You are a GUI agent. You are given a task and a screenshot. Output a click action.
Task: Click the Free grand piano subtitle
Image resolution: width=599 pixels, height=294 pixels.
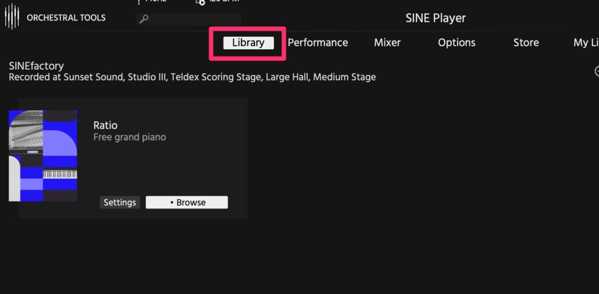click(129, 138)
